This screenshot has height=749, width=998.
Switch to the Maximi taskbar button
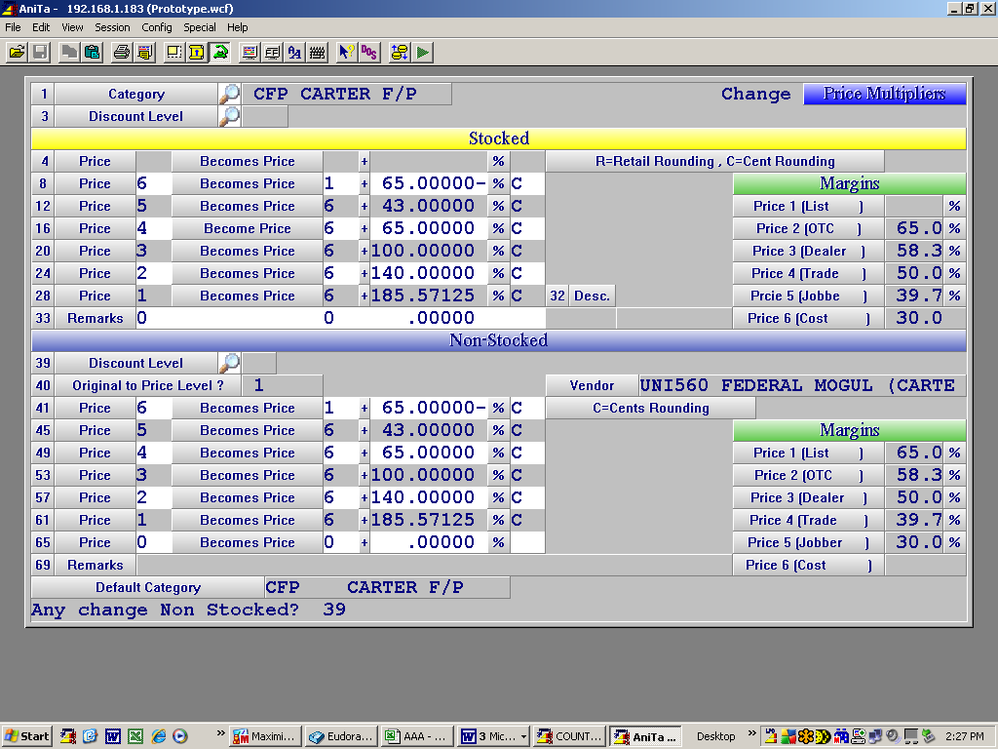tap(266, 736)
